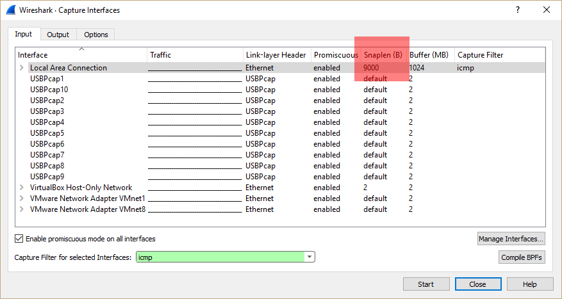The image size is (562, 299).
Task: Close the Capture Interfaces dialog with X
Action: point(547,10)
